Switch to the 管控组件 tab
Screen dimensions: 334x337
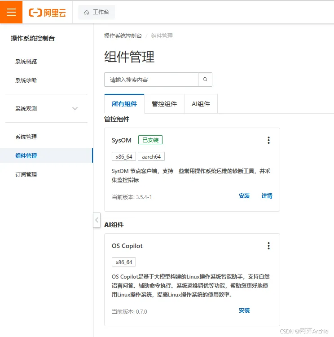coord(164,104)
